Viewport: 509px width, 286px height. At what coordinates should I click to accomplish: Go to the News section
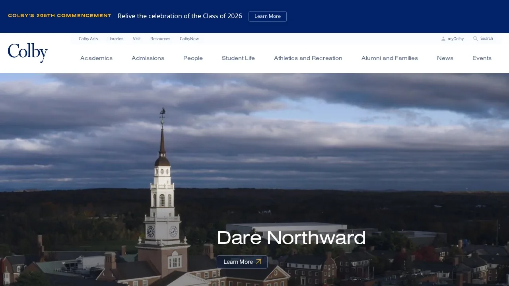[x=445, y=58]
